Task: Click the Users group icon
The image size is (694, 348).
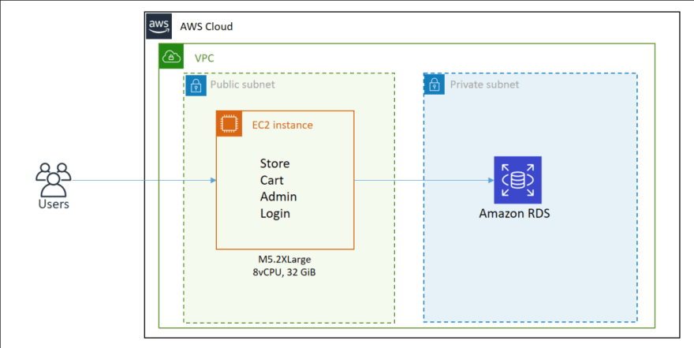Action: point(53,180)
